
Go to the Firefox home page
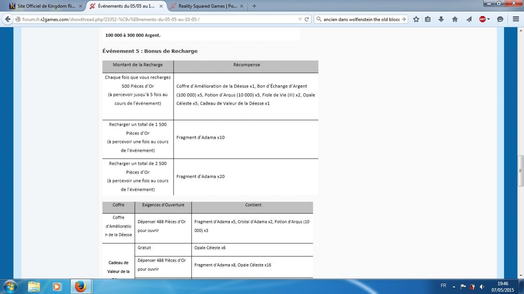point(455,19)
